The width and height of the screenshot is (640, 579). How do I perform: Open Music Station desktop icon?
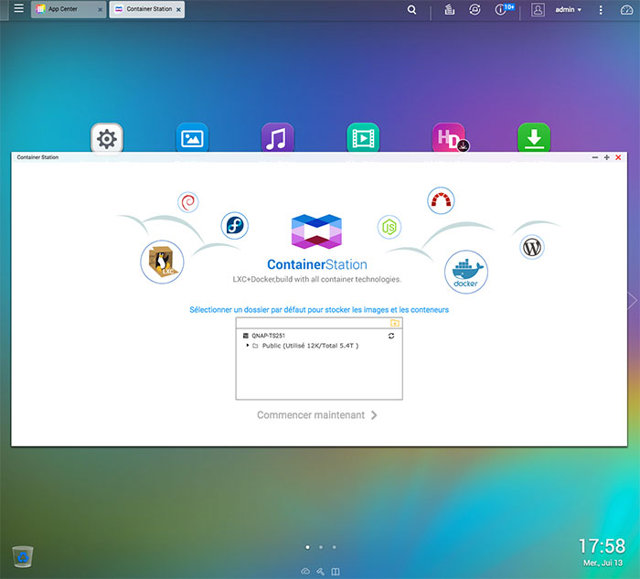pyautogui.click(x=278, y=138)
